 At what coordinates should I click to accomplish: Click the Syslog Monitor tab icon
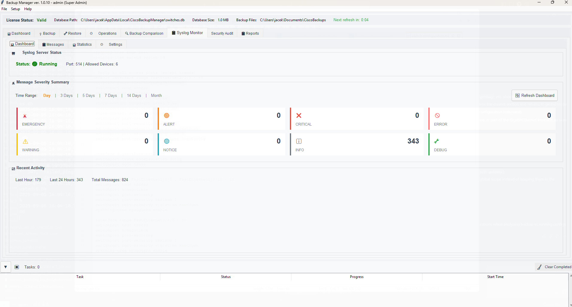174,33
